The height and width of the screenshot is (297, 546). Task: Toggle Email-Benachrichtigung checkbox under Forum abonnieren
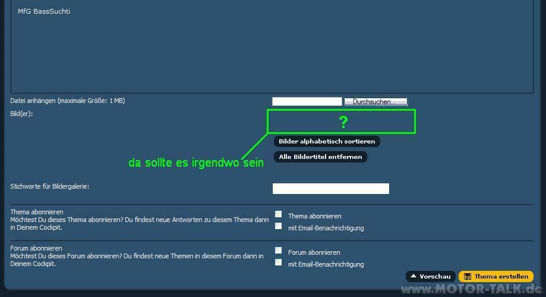[278, 262]
